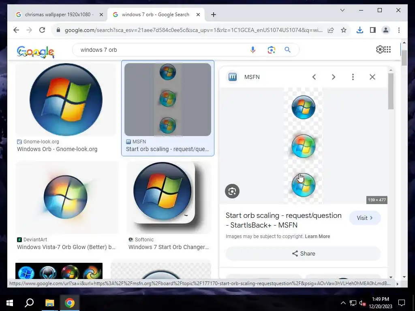This screenshot has width=415, height=311.
Task: Click the Visit button for MSFN result
Action: pyautogui.click(x=365, y=218)
